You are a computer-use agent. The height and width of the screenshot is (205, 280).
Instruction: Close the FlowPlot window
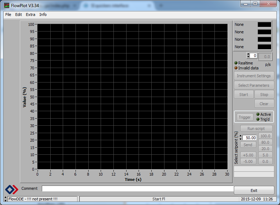pyautogui.click(x=268, y=4)
